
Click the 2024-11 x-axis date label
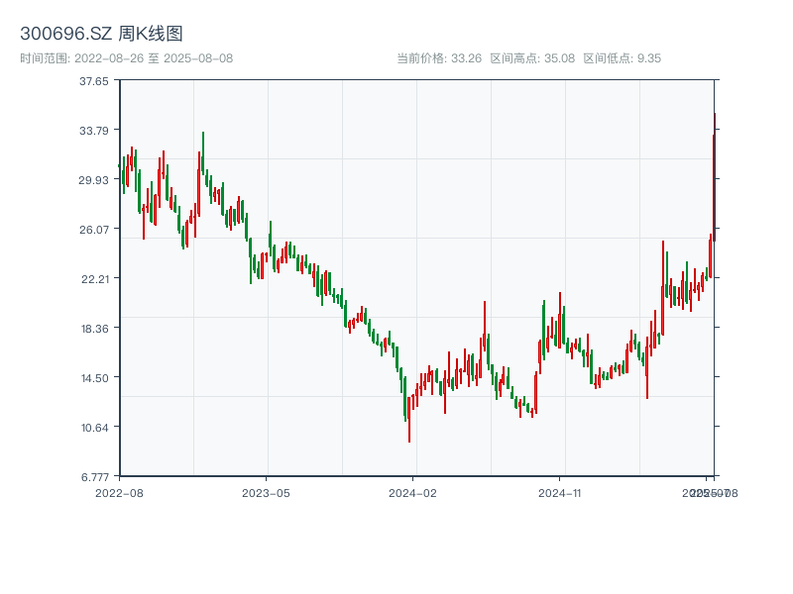[x=560, y=492]
